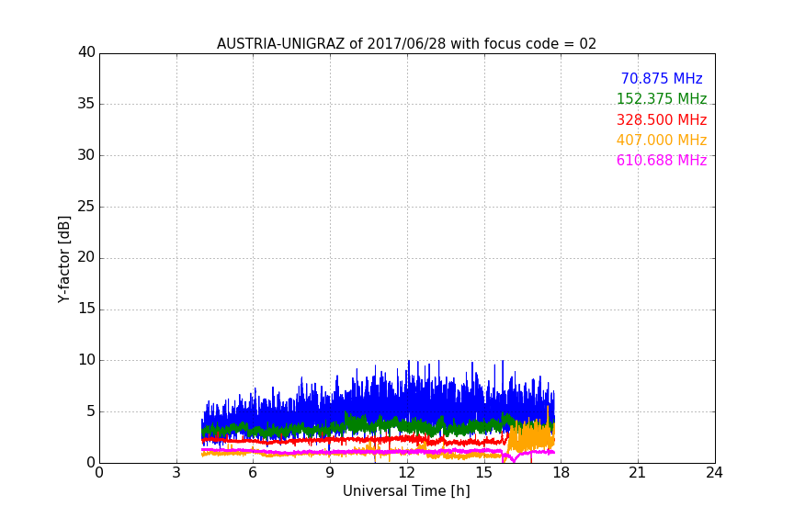Click the x-axis tick value 12

click(407, 473)
